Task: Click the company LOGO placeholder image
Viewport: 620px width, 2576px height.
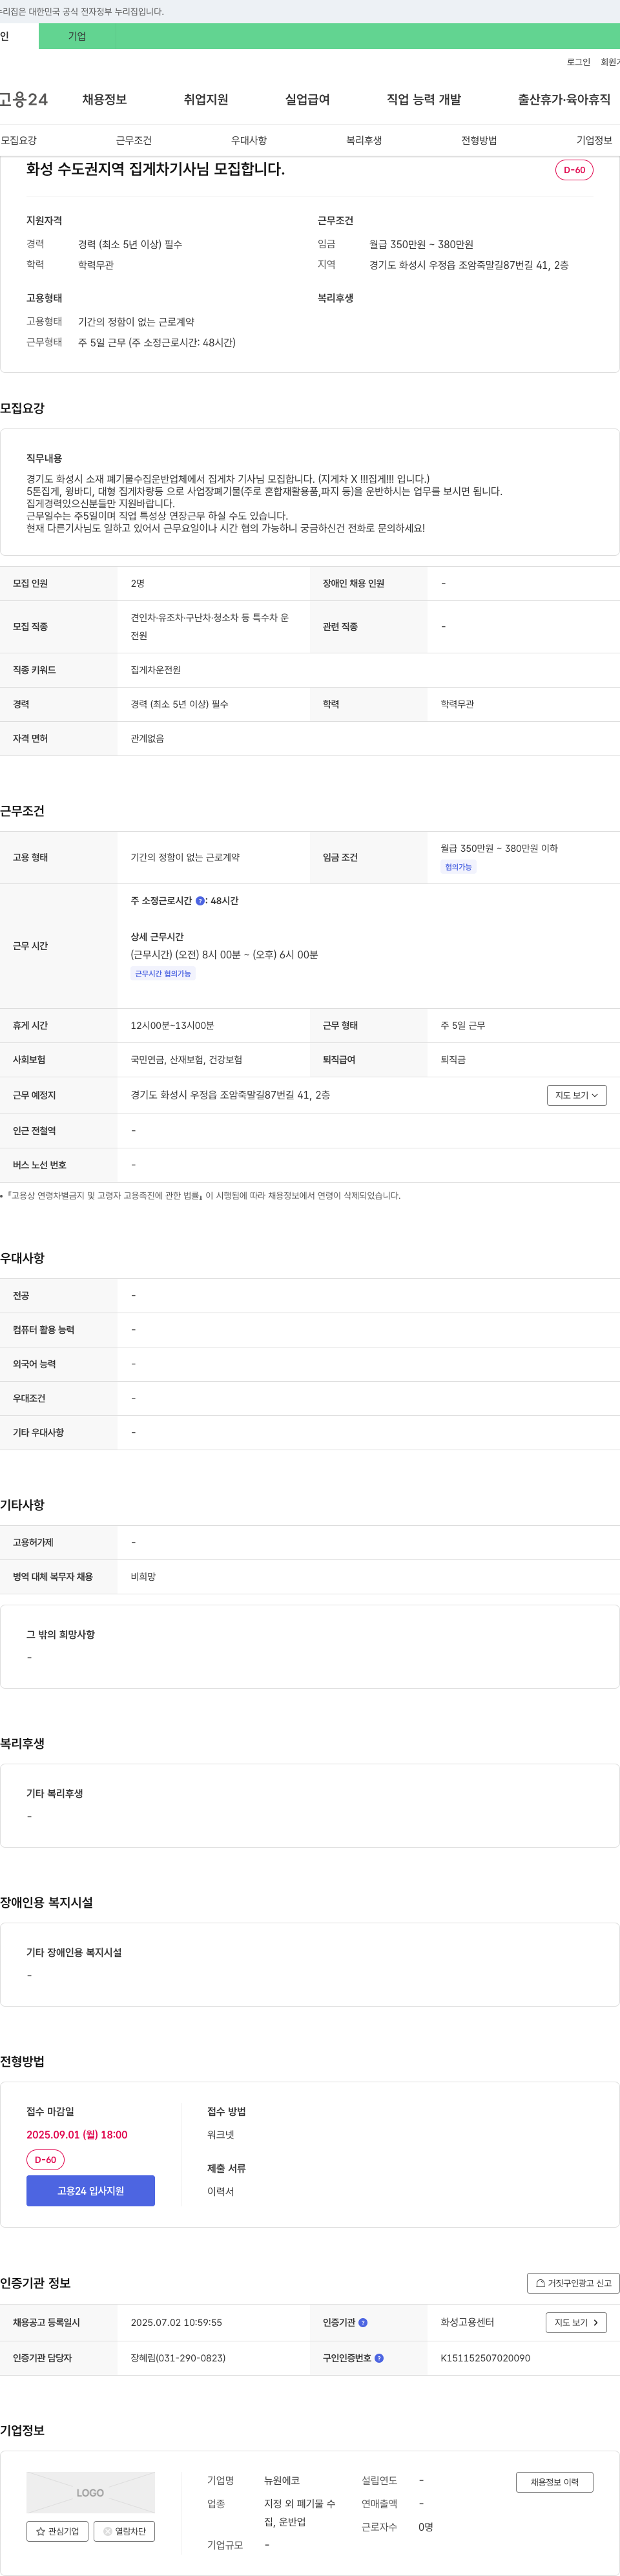Action: (91, 2492)
